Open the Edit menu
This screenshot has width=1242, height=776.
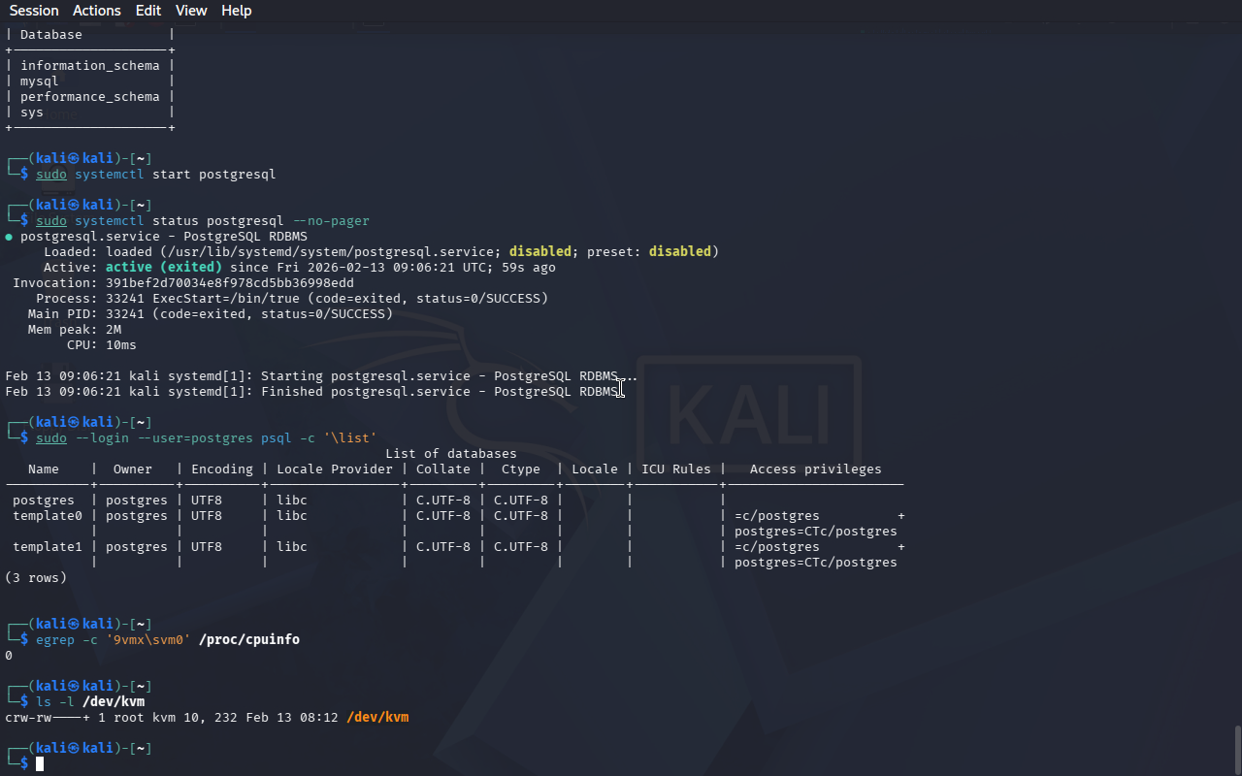tap(148, 11)
